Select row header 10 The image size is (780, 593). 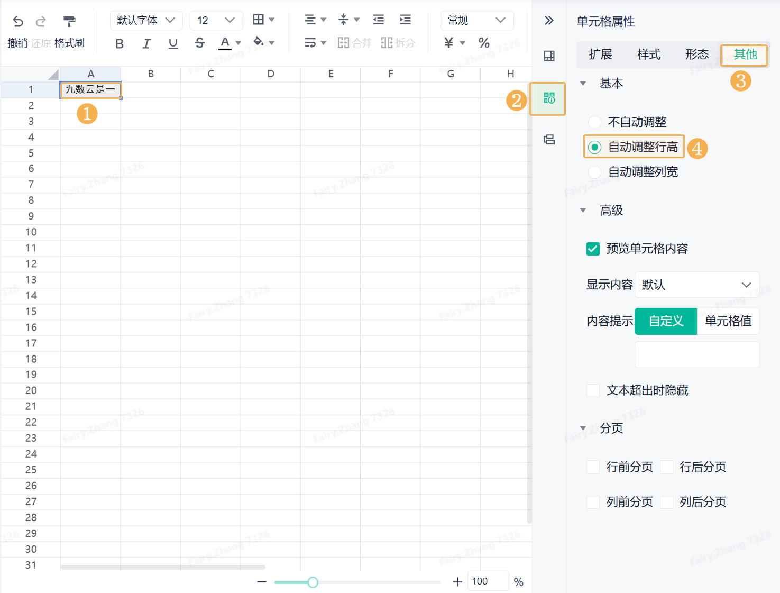[31, 232]
